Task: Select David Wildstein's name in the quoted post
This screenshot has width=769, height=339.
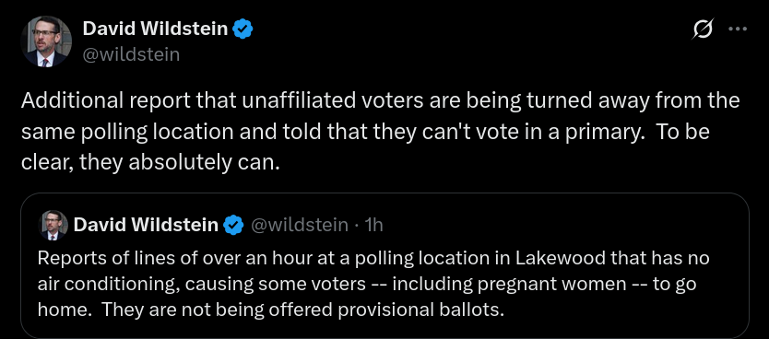Action: [x=146, y=225]
